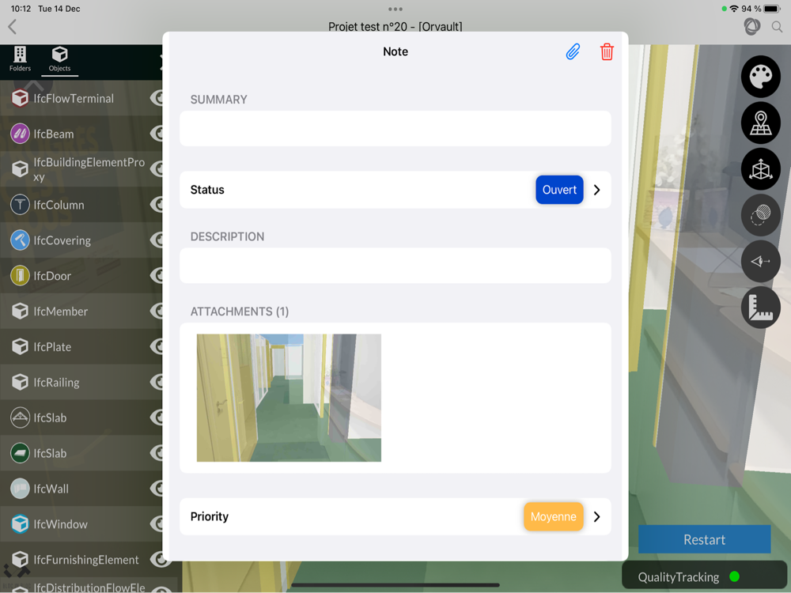Toggle visibility of IfcWall

(x=157, y=489)
